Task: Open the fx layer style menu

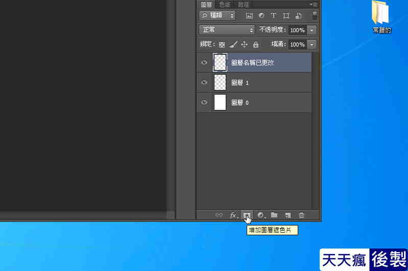Action: pyautogui.click(x=233, y=215)
